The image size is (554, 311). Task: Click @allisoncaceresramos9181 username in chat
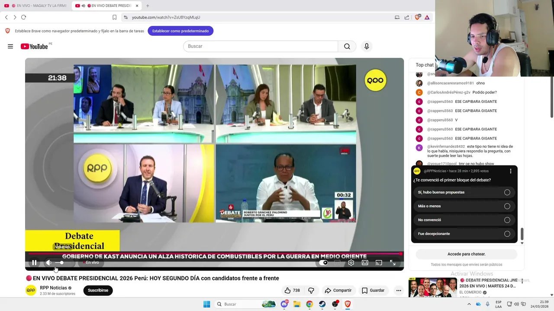pos(451,83)
